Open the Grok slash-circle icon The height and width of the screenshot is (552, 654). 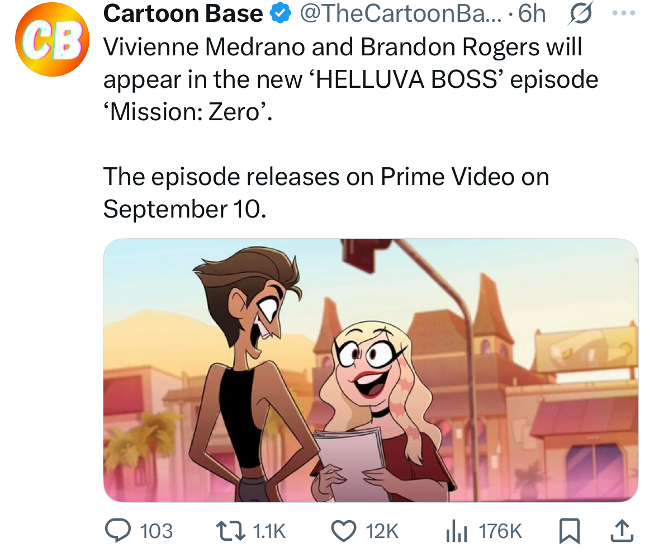pos(580,14)
